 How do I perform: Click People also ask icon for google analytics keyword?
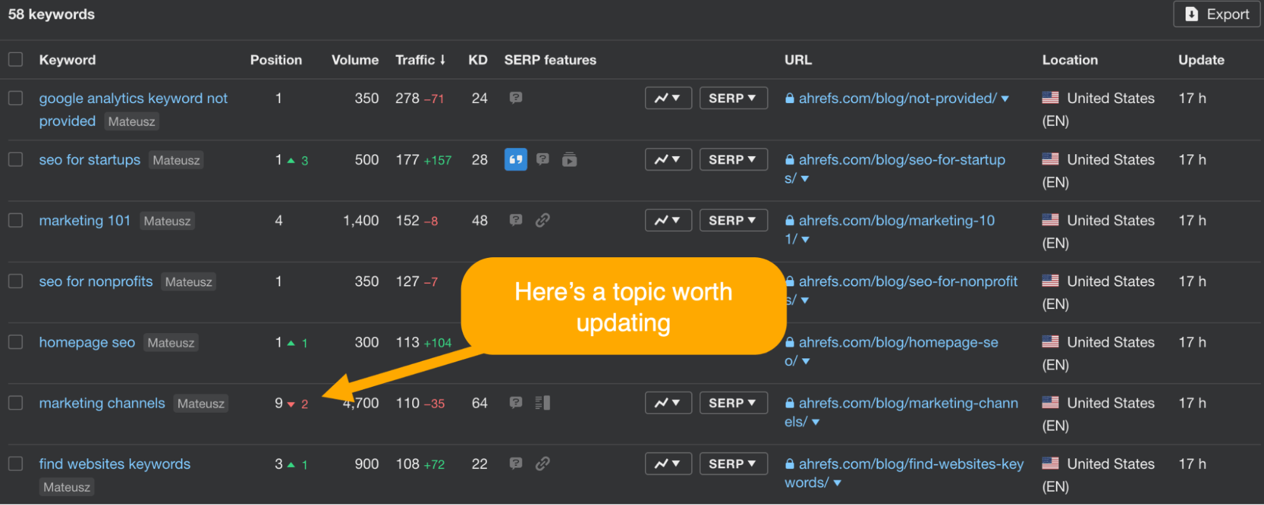pyautogui.click(x=516, y=98)
